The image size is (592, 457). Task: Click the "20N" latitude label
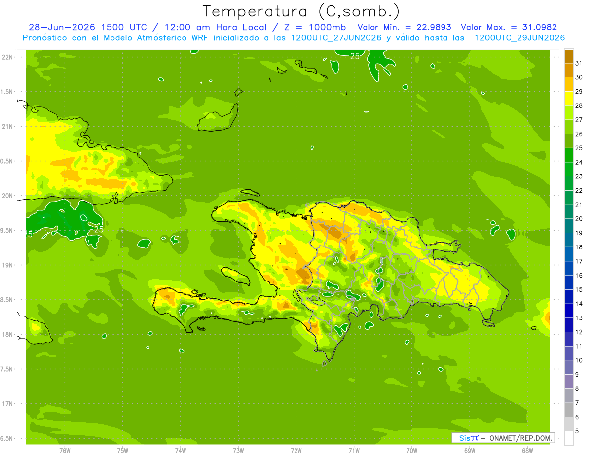point(8,196)
